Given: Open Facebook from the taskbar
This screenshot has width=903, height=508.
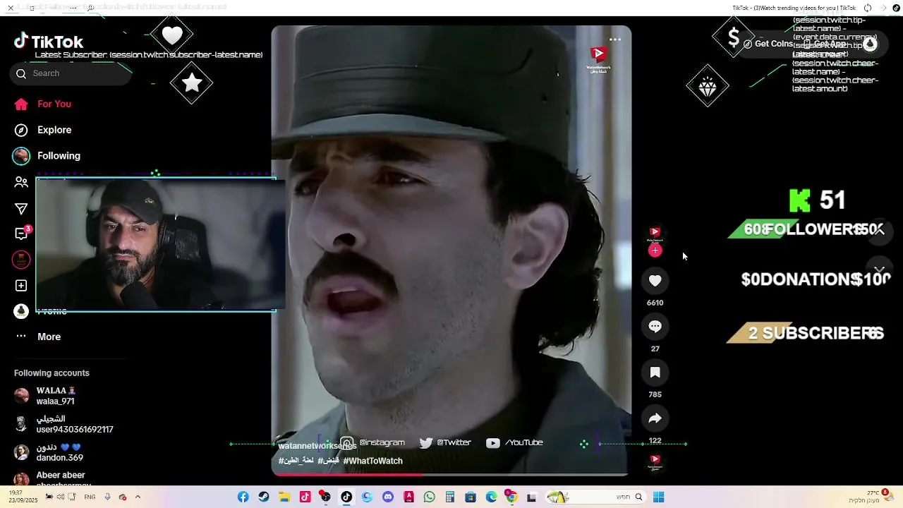Looking at the screenshot, I should pos(243,497).
